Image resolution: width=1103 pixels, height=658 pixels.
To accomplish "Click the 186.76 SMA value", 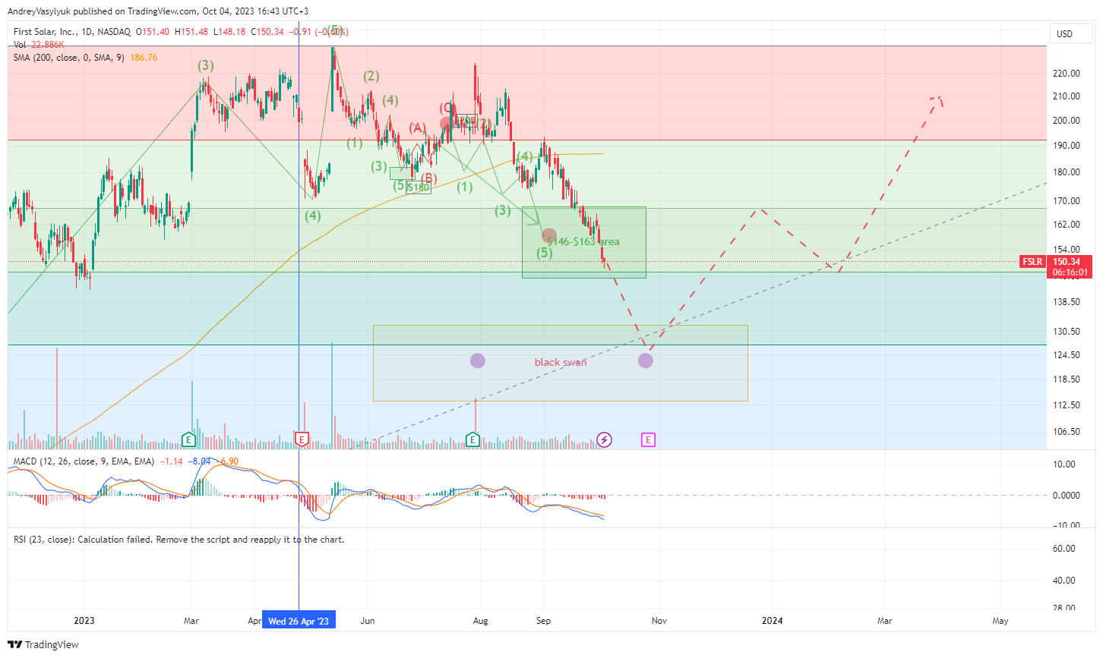I will (x=144, y=58).
